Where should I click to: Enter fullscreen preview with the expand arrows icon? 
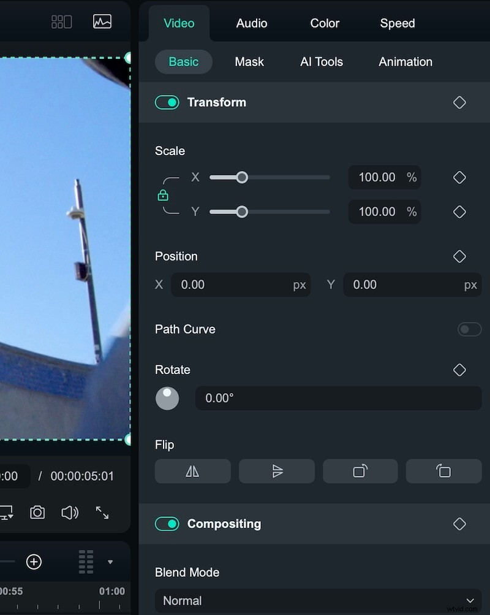click(x=102, y=513)
